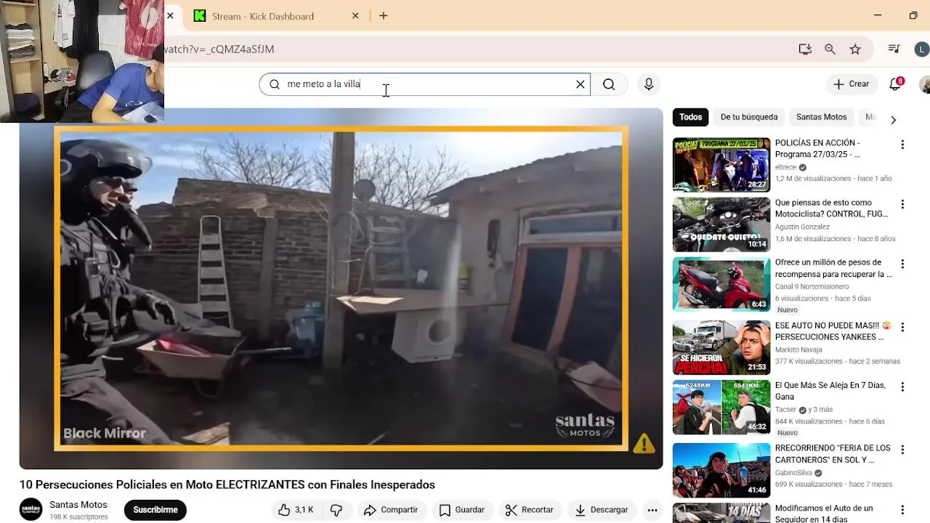Screen dimensions: 930x523
Task: Dislike the video with thumbs down
Action: 336,510
